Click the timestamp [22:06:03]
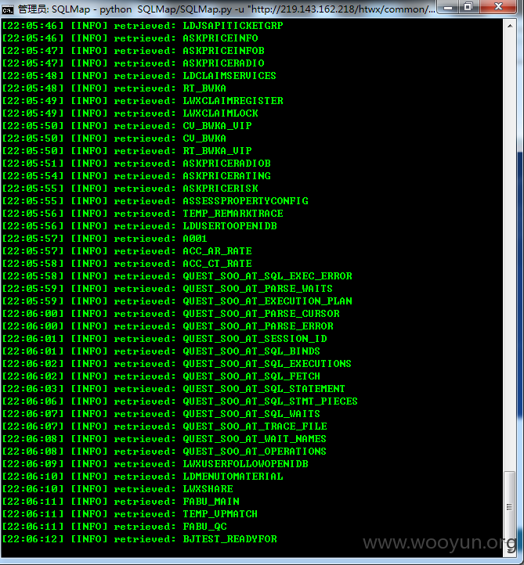 (33, 389)
